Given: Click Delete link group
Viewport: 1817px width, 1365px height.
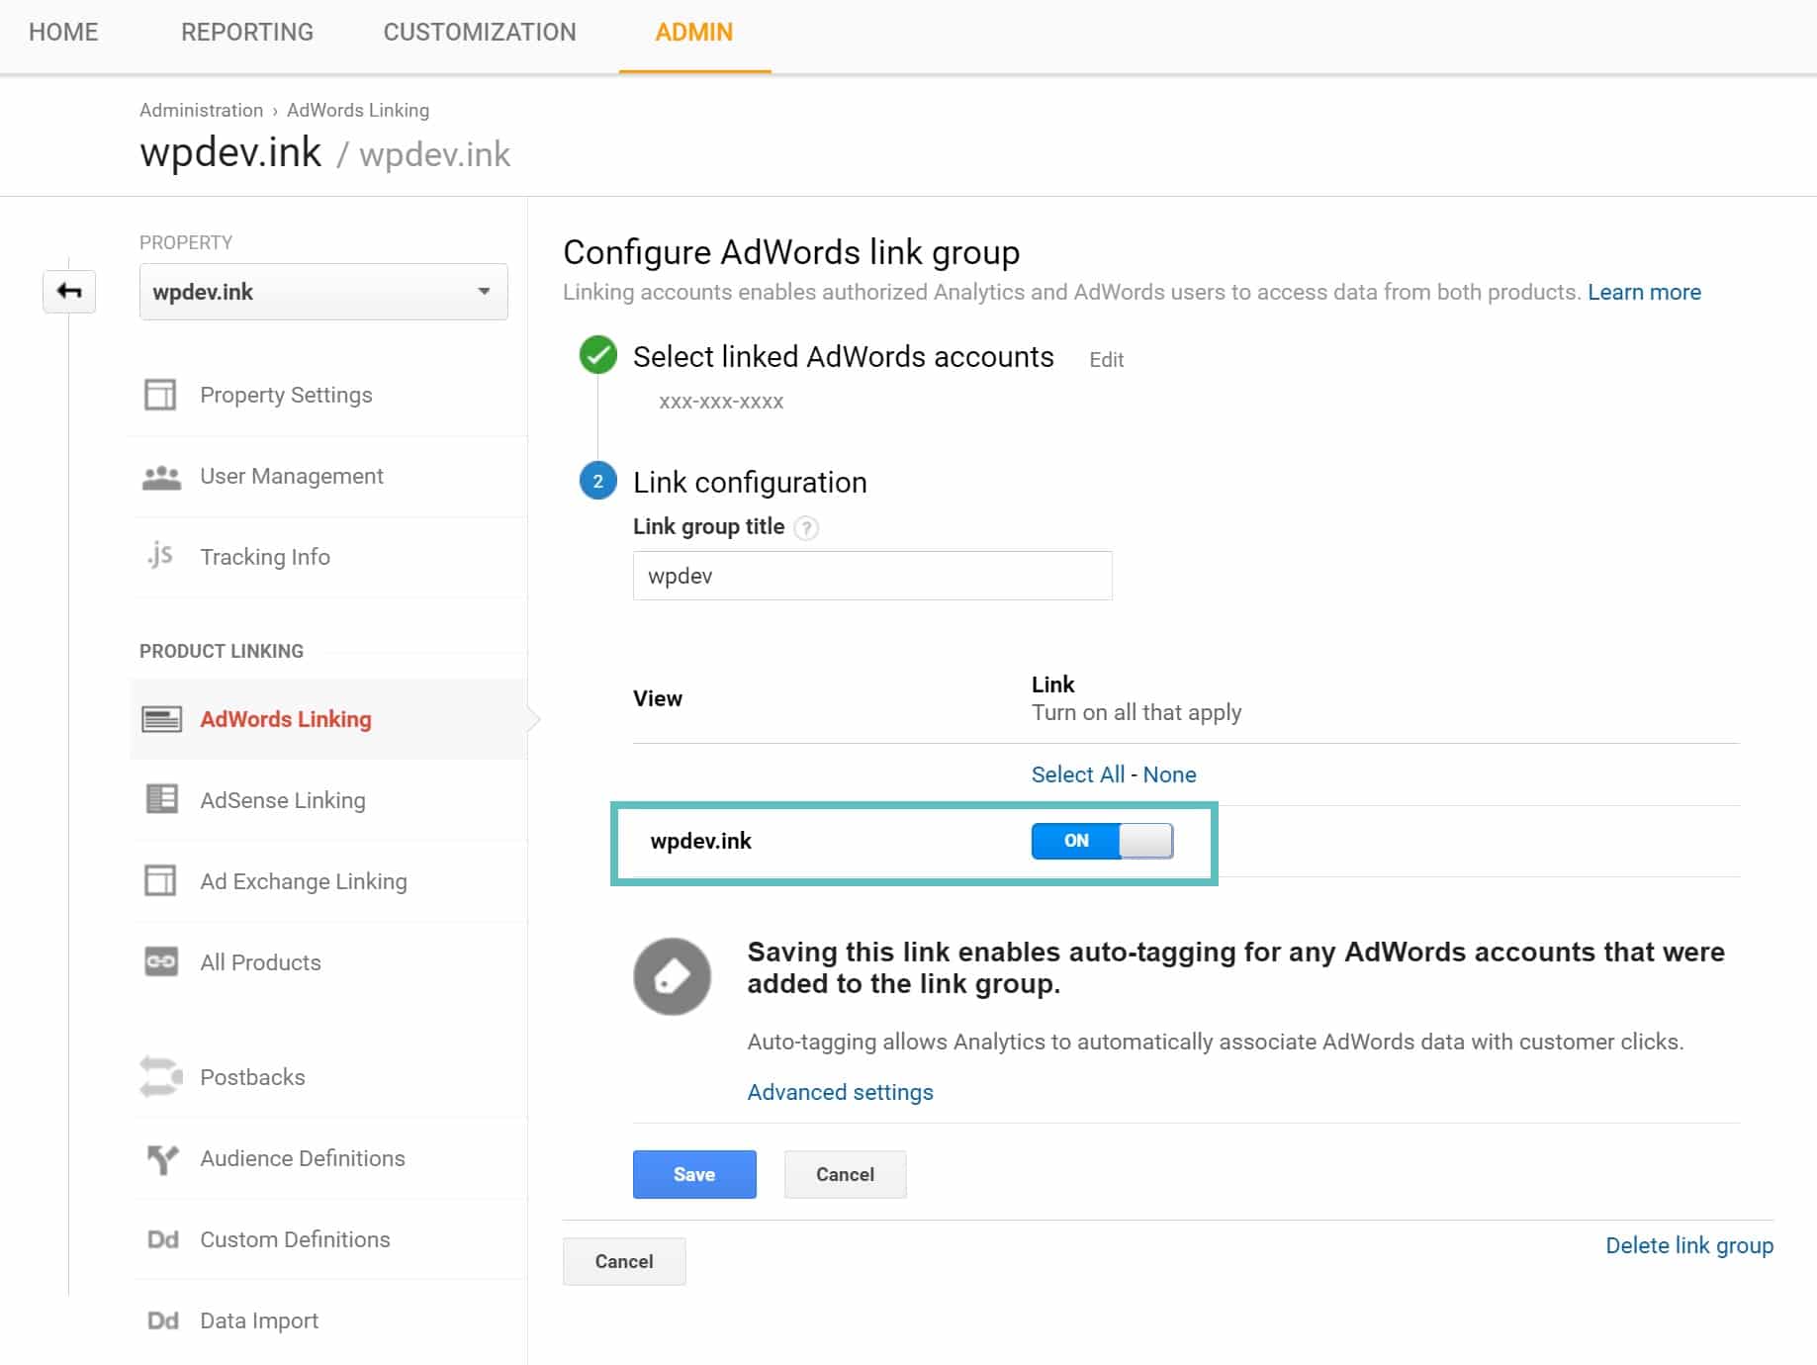Looking at the screenshot, I should coord(1689,1245).
